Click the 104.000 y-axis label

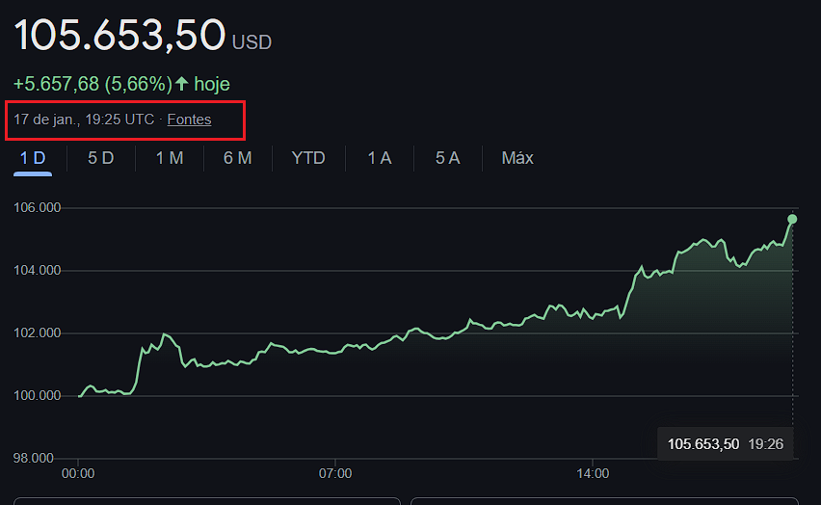point(38,270)
